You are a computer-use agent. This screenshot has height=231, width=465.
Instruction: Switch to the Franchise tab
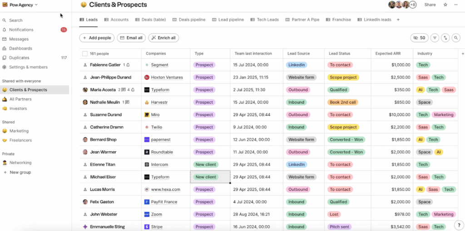(x=338, y=20)
